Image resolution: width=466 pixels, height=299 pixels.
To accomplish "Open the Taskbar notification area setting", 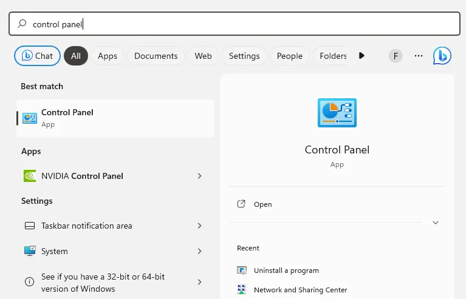I will click(115, 226).
